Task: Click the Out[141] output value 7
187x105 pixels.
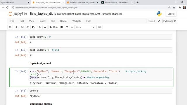Action: (x=30, y=42)
